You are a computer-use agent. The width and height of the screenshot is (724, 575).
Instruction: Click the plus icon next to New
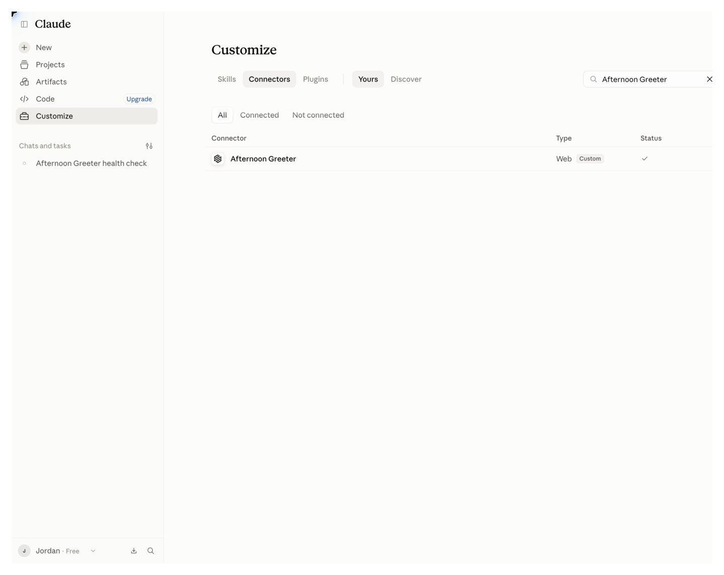(24, 47)
